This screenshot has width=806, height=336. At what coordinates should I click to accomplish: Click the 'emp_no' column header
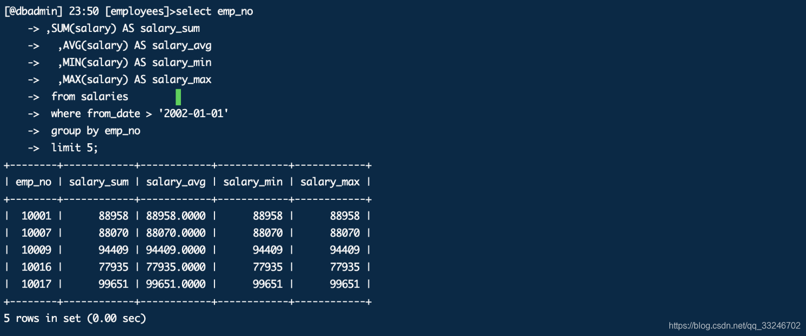[x=33, y=182]
